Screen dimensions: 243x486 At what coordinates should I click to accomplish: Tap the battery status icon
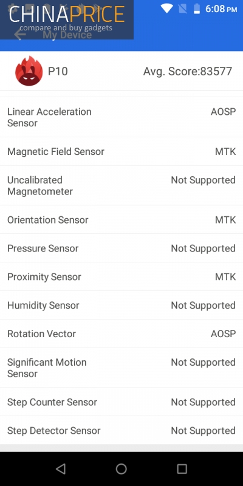point(197,9)
